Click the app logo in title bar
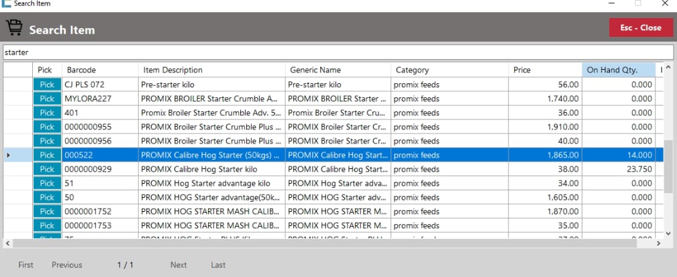Image resolution: width=677 pixels, height=277 pixels. pos(6,3)
